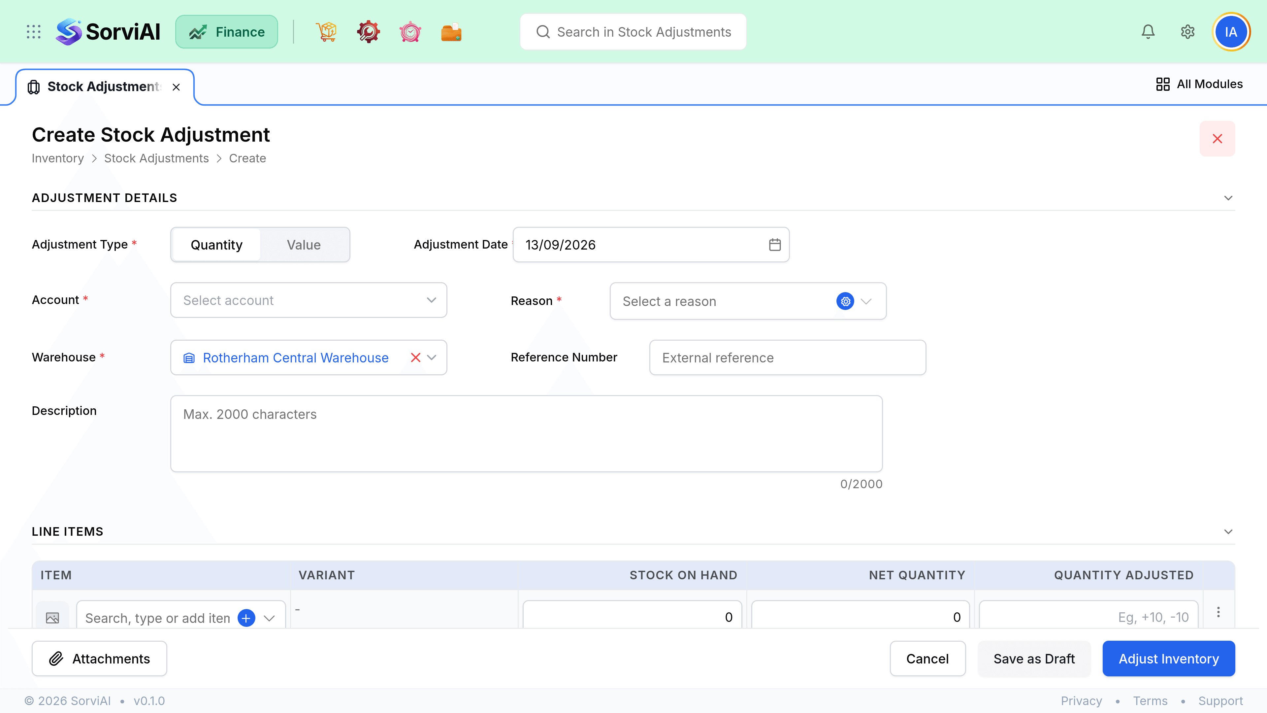The height and width of the screenshot is (713, 1267).
Task: Click Adjust Inventory button
Action: point(1169,659)
